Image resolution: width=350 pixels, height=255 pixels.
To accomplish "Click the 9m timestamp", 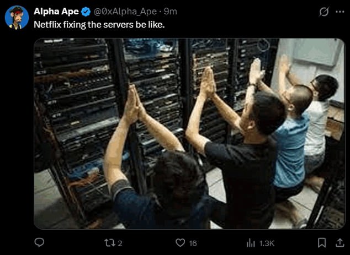I will pos(171,12).
